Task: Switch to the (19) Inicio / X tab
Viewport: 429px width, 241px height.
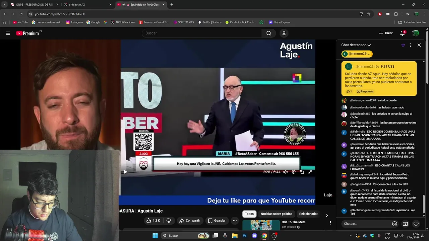Action: pos(88,5)
